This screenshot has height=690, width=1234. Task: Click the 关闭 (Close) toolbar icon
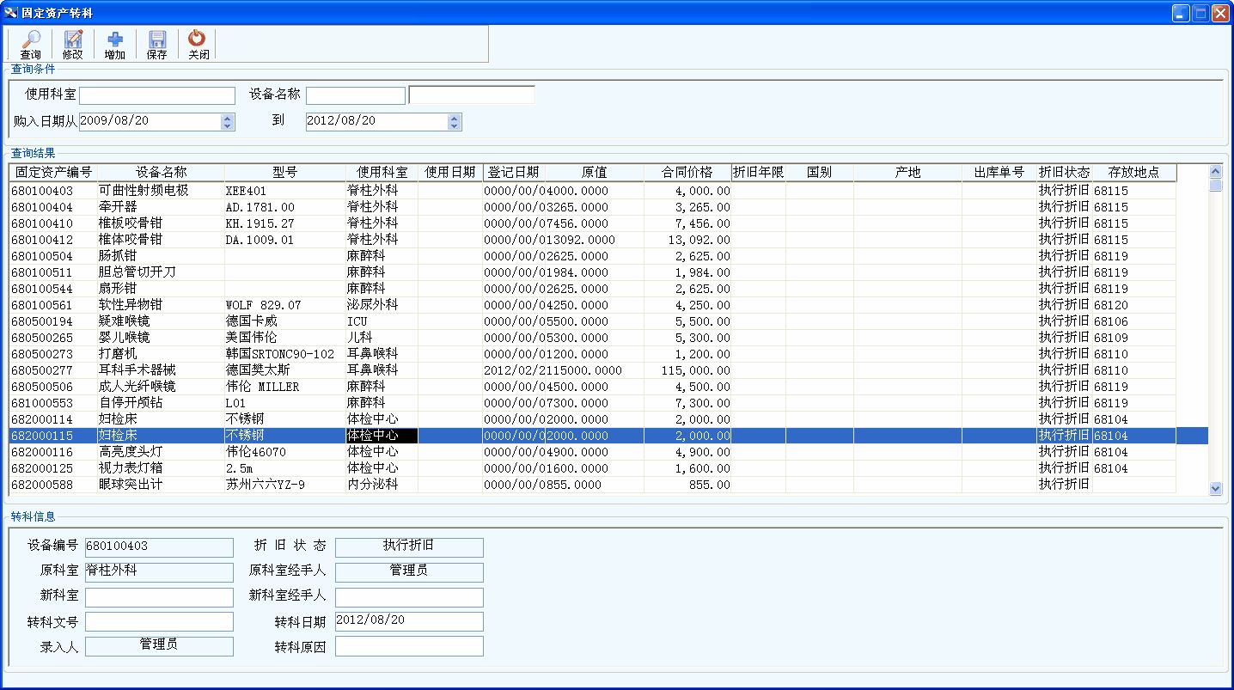click(x=198, y=40)
